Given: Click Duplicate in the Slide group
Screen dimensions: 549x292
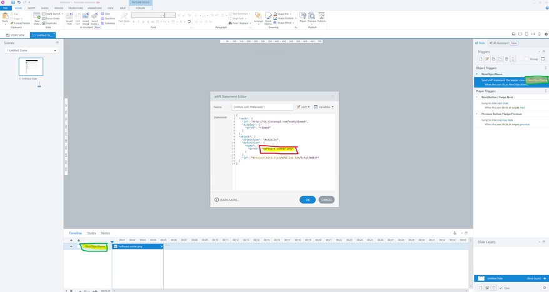Looking at the screenshot, I should click(x=49, y=23).
